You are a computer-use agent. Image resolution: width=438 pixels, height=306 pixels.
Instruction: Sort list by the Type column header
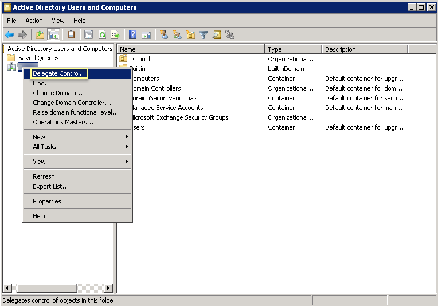pos(292,49)
